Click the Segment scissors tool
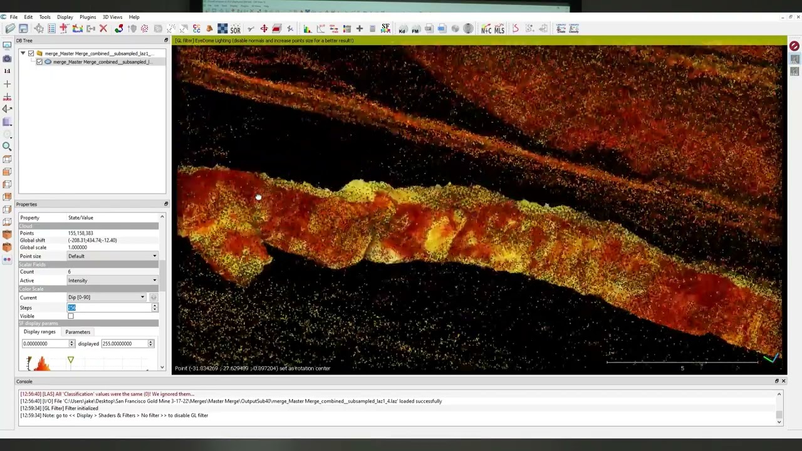This screenshot has width=802, height=451. pyautogui.click(x=251, y=29)
